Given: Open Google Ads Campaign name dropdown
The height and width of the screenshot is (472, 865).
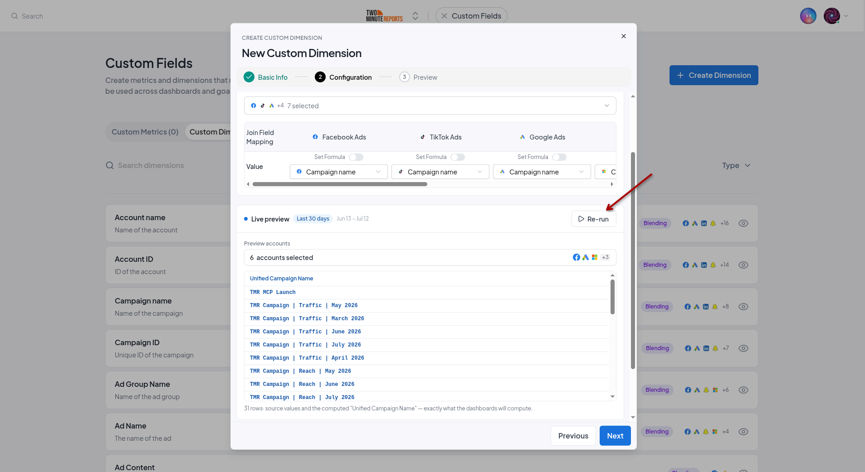Looking at the screenshot, I should point(542,172).
